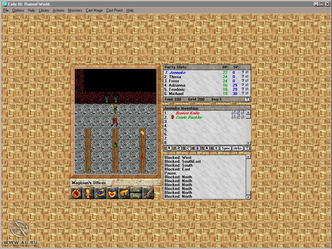Click the swap arrows beside Thissa
This screenshot has height=249, width=332.
(247, 77)
